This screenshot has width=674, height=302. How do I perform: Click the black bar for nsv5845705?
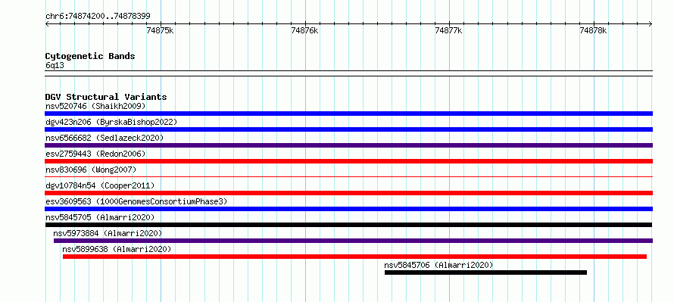tap(348, 225)
